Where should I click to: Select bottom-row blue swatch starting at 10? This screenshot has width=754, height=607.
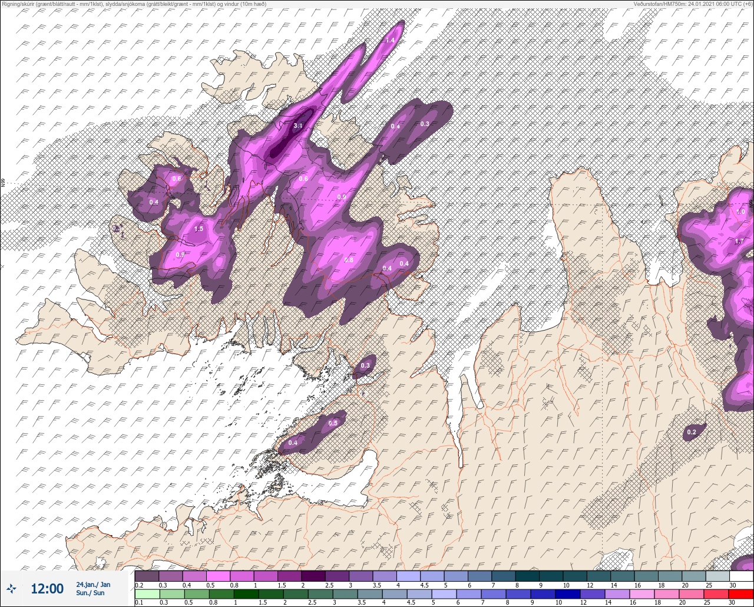[x=569, y=594]
